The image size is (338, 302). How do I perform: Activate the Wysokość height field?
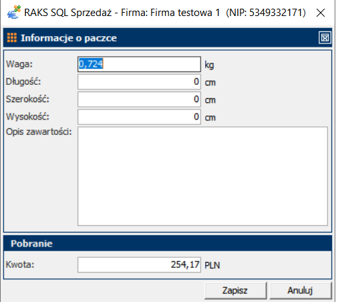coord(139,117)
